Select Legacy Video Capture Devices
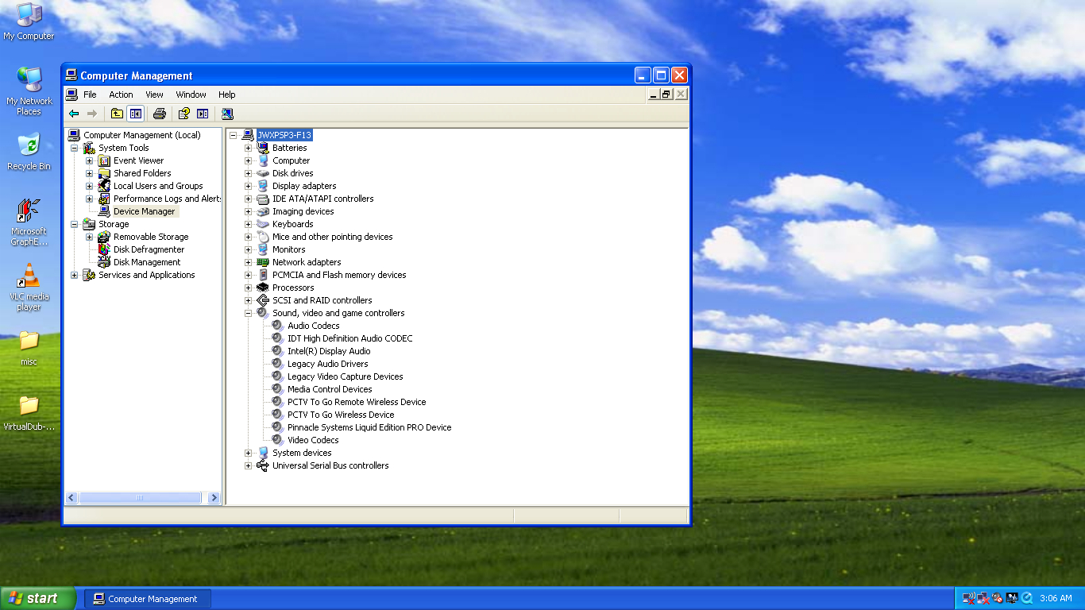This screenshot has height=610, width=1085. 345,376
